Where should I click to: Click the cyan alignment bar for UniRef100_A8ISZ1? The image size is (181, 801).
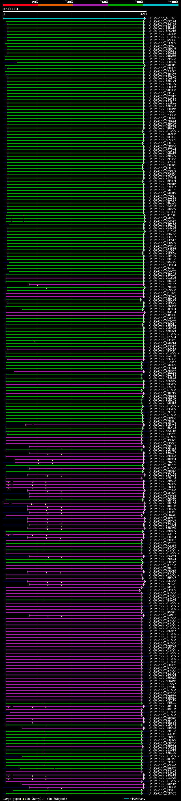pyautogui.click(x=74, y=19)
